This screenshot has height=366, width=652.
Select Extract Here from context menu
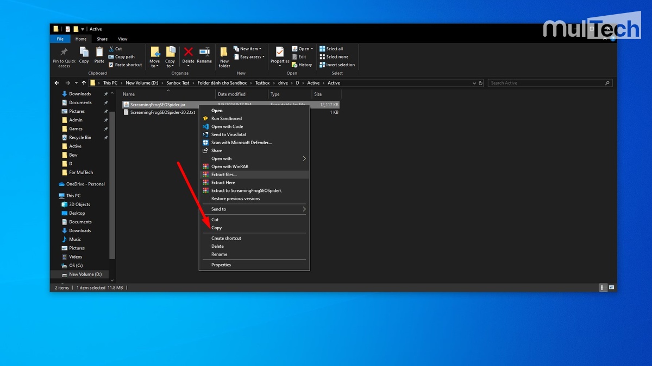pyautogui.click(x=223, y=183)
